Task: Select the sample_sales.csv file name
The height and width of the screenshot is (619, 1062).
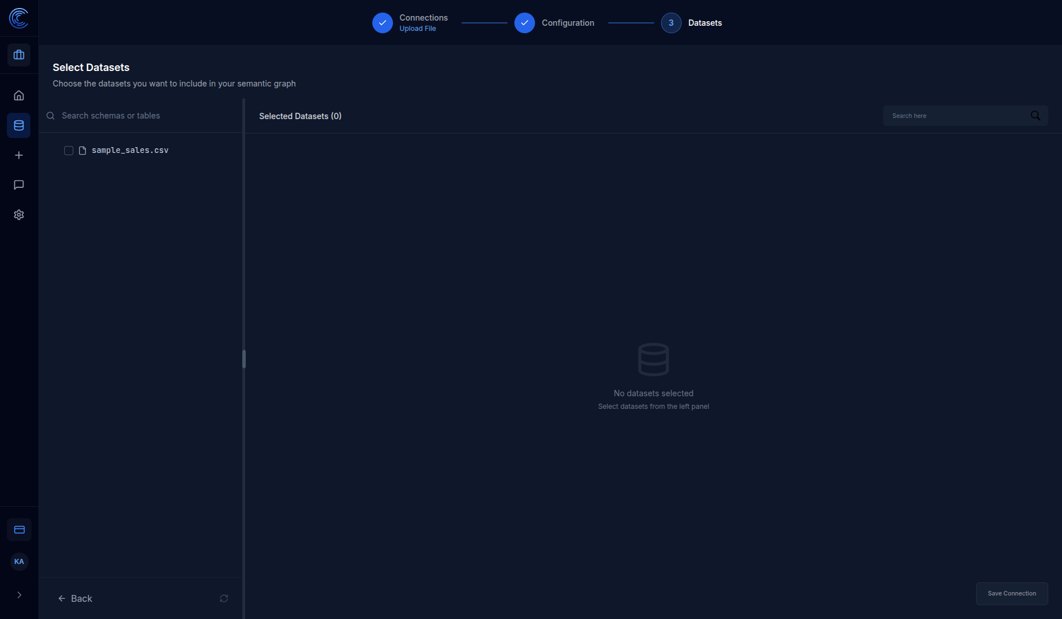Action: [x=130, y=150]
